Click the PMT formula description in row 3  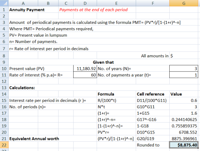pyautogui.click(x=95, y=22)
